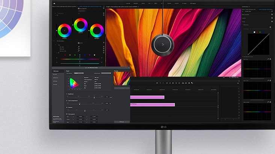Click the program monitor wrench settings icon
Viewport: 275px width, 154px height.
tap(230, 78)
